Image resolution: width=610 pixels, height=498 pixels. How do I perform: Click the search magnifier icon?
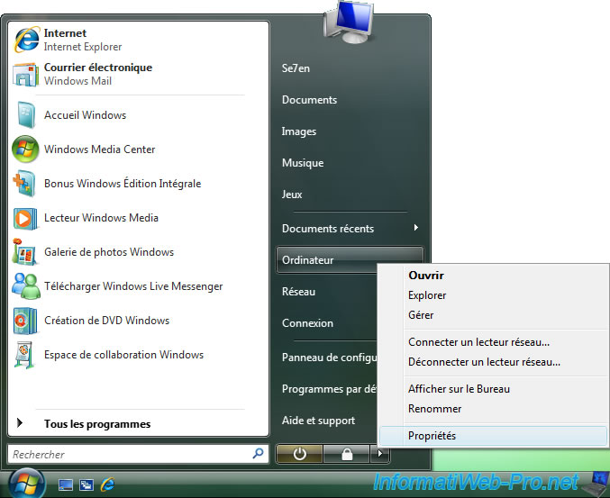click(x=258, y=453)
